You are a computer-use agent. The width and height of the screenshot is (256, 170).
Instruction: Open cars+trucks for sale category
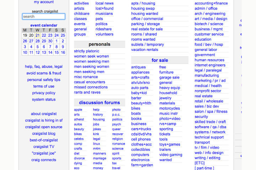click(x=141, y=129)
